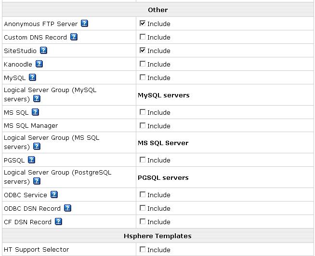Click help icon for ODBC DSN Record
315x256 pixels.
click(67, 208)
